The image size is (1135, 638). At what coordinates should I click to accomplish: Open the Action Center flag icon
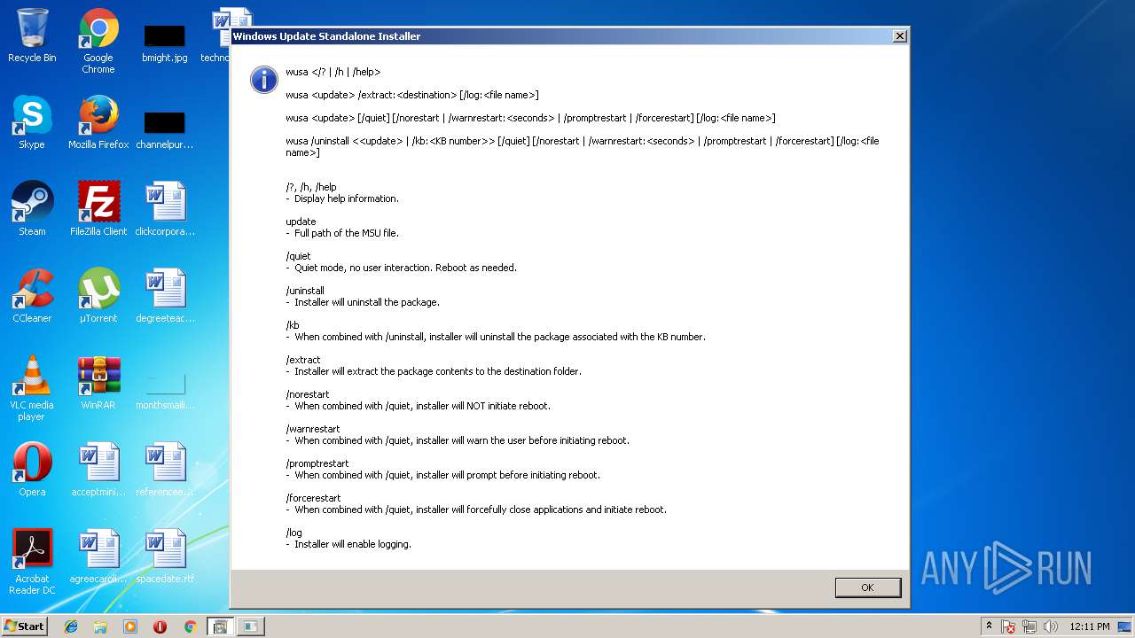tap(1008, 626)
